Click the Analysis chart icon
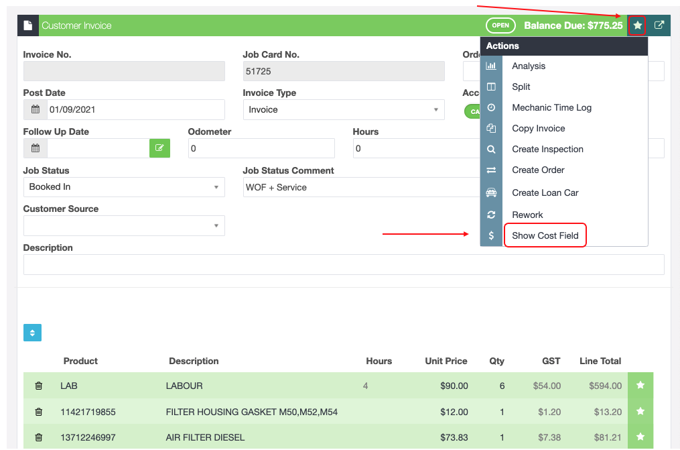Screen dimensions: 680x450 (491, 66)
